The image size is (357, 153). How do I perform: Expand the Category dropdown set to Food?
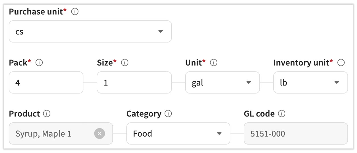178,133
